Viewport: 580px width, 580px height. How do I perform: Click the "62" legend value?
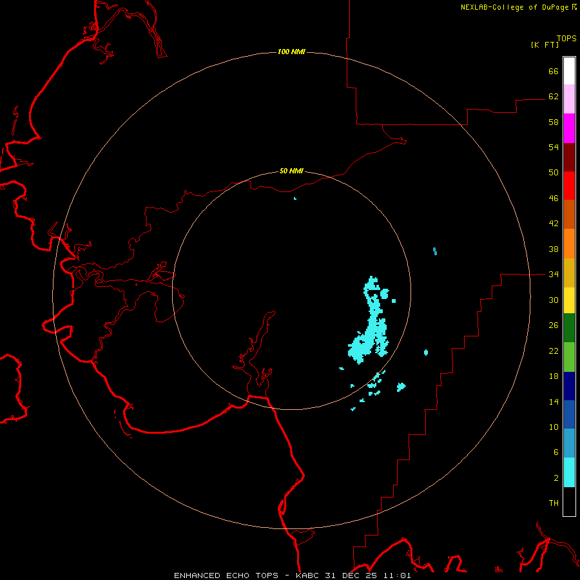(554, 97)
